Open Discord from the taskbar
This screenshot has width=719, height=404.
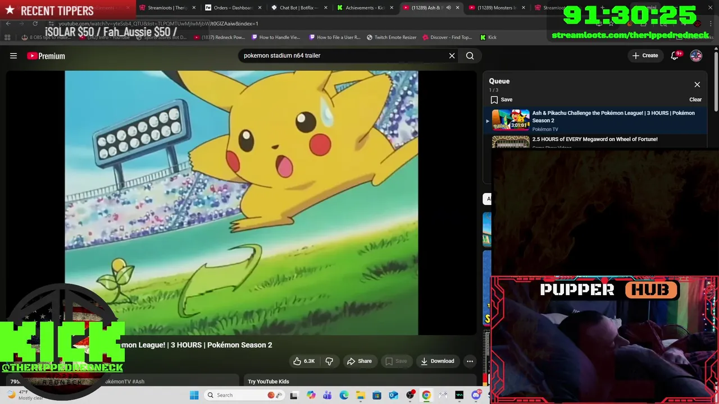click(476, 395)
